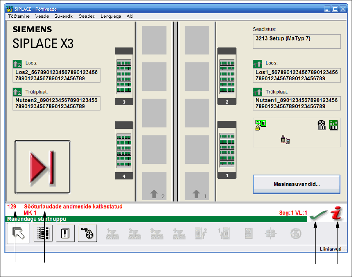The height and width of the screenshot is (277, 352).
Task: Click the locked board status icon
Action: pyautogui.click(x=260, y=125)
